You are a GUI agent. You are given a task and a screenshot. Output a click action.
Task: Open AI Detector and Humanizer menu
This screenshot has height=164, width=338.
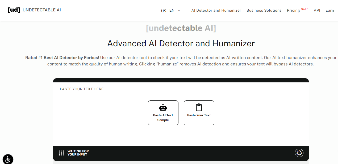click(216, 10)
